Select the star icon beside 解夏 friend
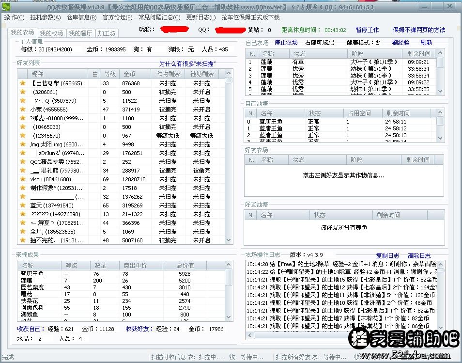This screenshot has height=363, width=462. coord(23,222)
